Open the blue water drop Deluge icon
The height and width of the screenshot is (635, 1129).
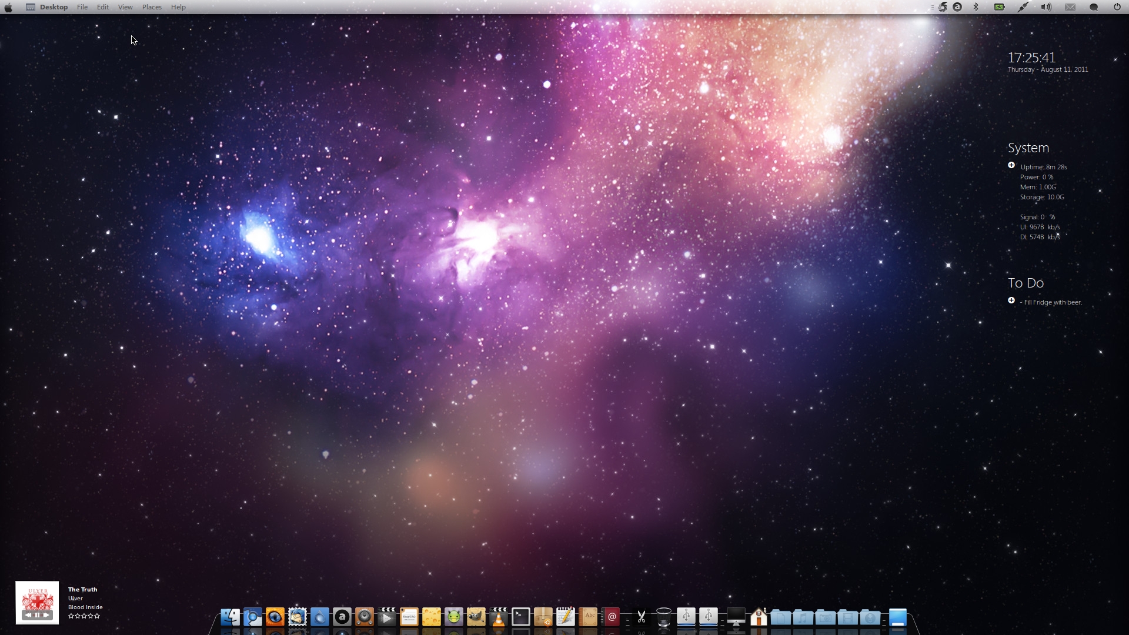[x=319, y=617]
